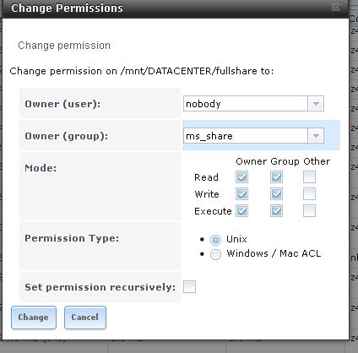Click the Change button
Viewport: 358px width, 353px height.
34,318
